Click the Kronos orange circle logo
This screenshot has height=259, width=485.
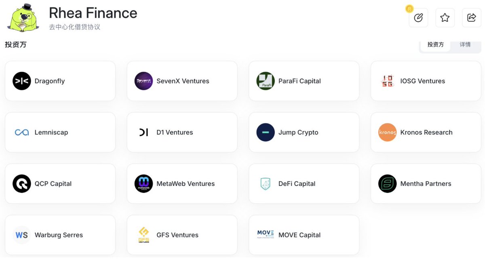pyautogui.click(x=387, y=132)
